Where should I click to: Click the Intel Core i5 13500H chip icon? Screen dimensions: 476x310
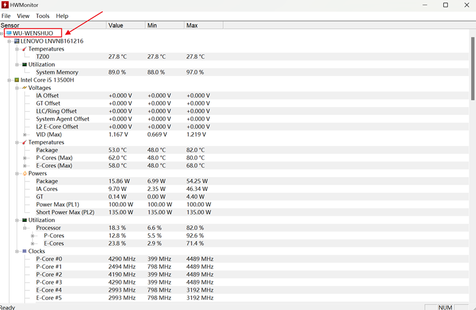[x=17, y=80]
